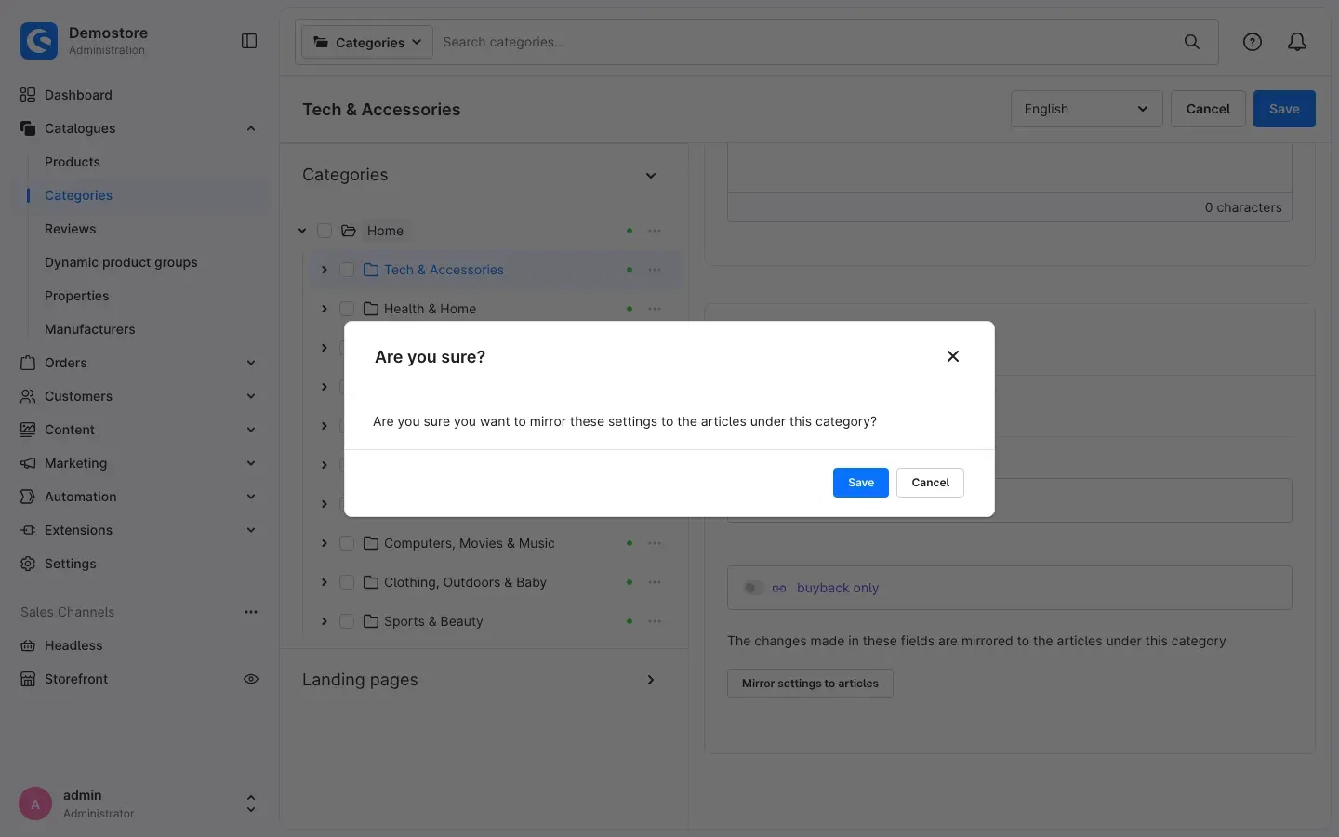The width and height of the screenshot is (1339, 837).
Task: Click Cancel in the confirmation dialog
Action: point(930,483)
